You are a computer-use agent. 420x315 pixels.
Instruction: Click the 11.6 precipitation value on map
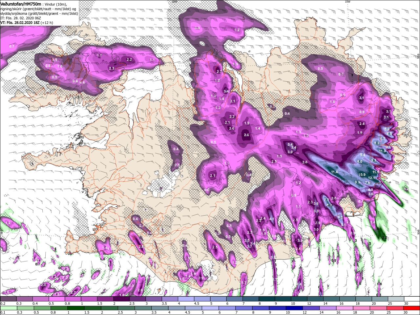pyautogui.click(x=376, y=172)
